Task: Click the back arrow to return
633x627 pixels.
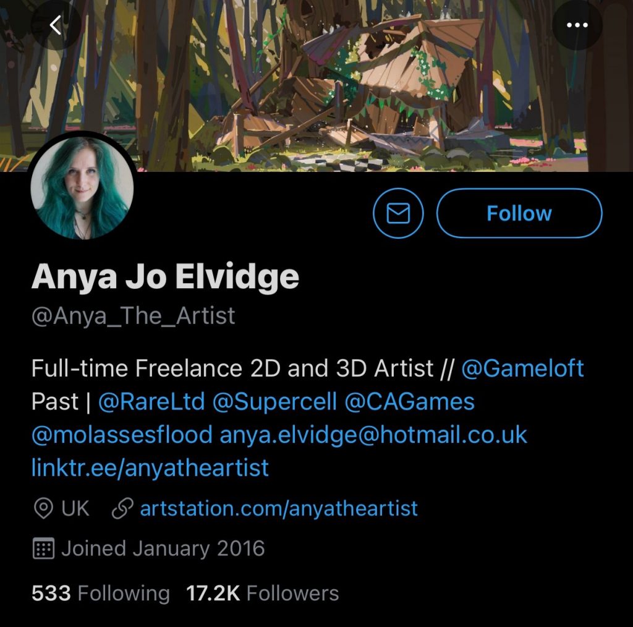Action: pyautogui.click(x=56, y=25)
